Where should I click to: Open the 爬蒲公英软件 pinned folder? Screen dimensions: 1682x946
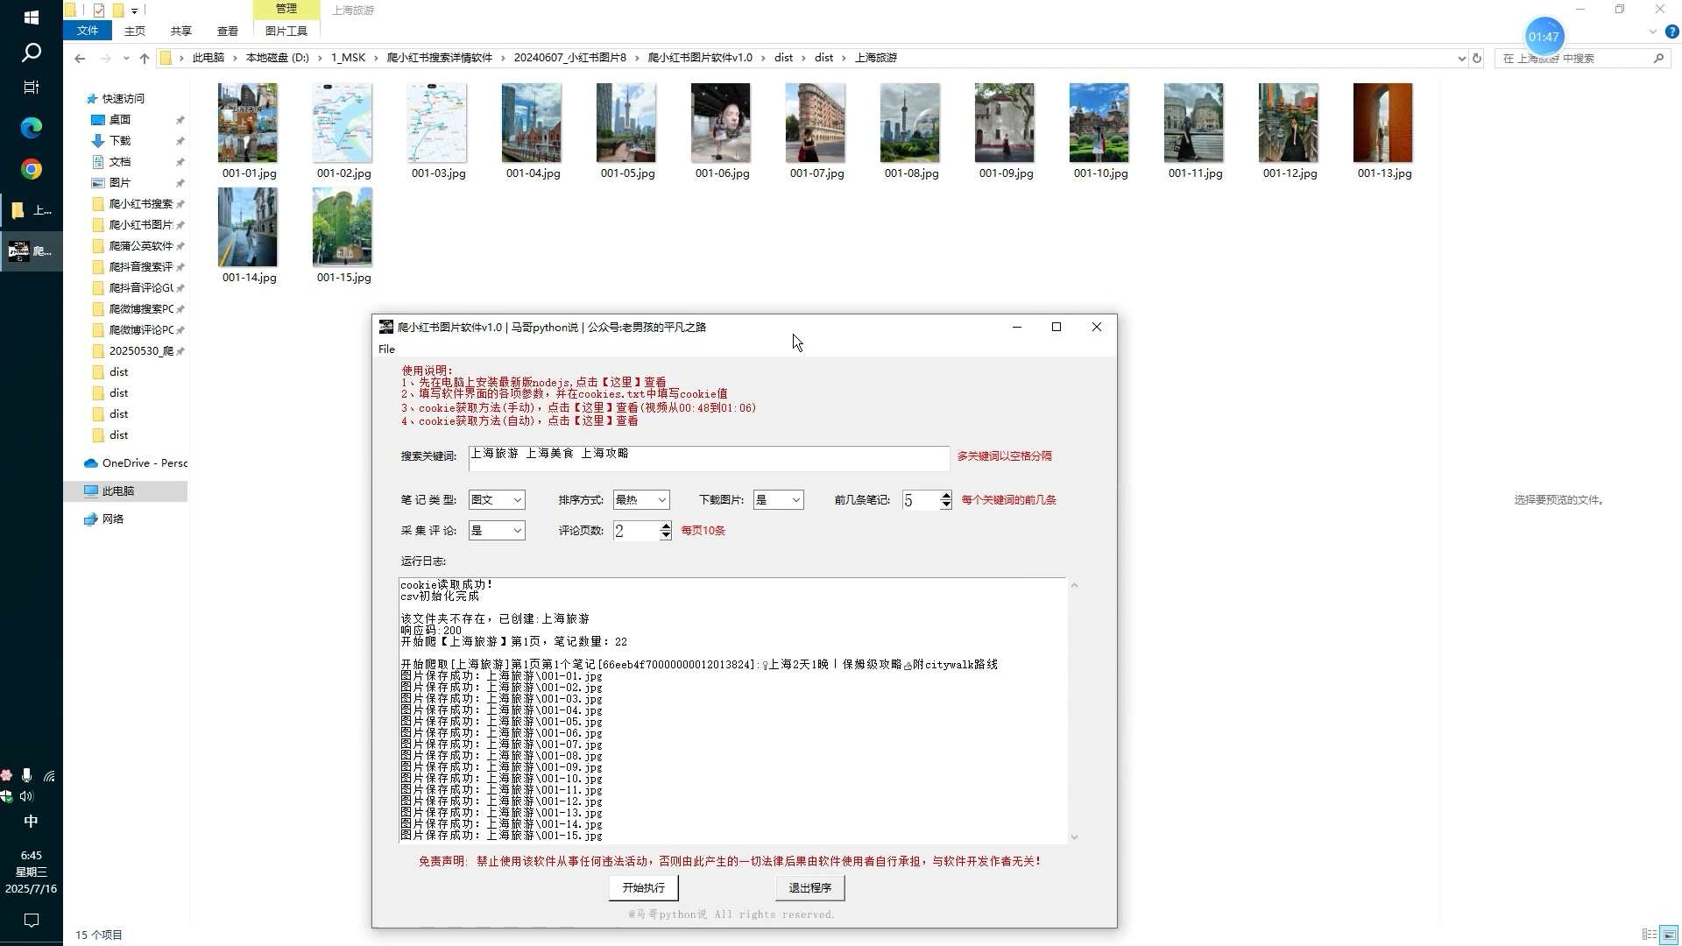click(140, 245)
